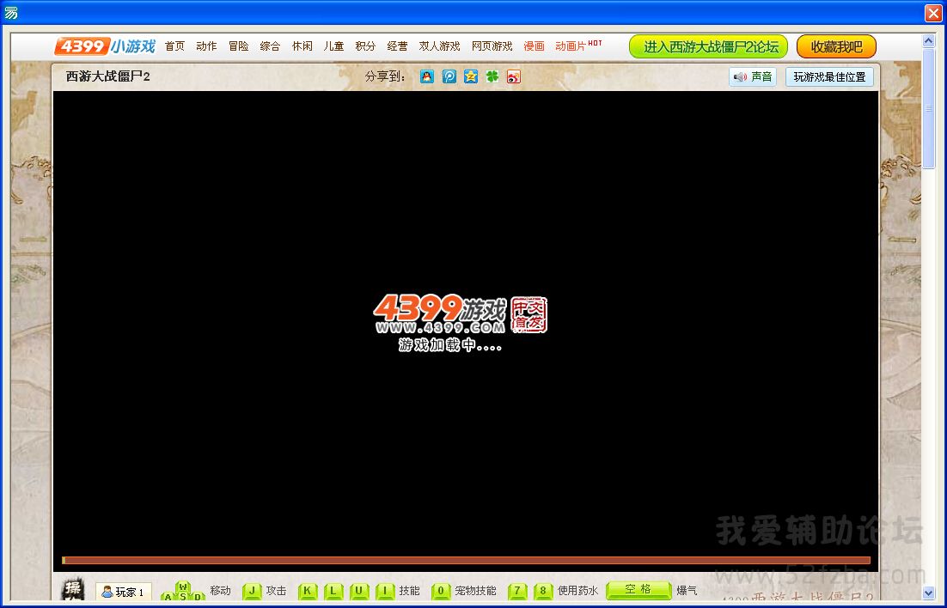Open the 双人游戏 category

pos(440,46)
